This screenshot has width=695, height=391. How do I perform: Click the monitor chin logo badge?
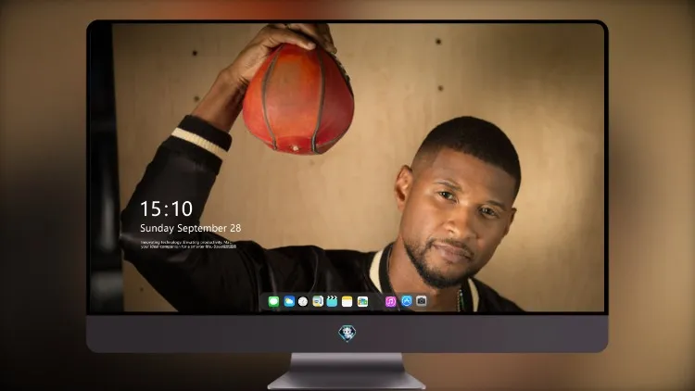pos(347,334)
